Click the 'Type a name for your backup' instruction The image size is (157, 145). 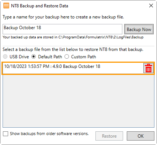point(63,17)
